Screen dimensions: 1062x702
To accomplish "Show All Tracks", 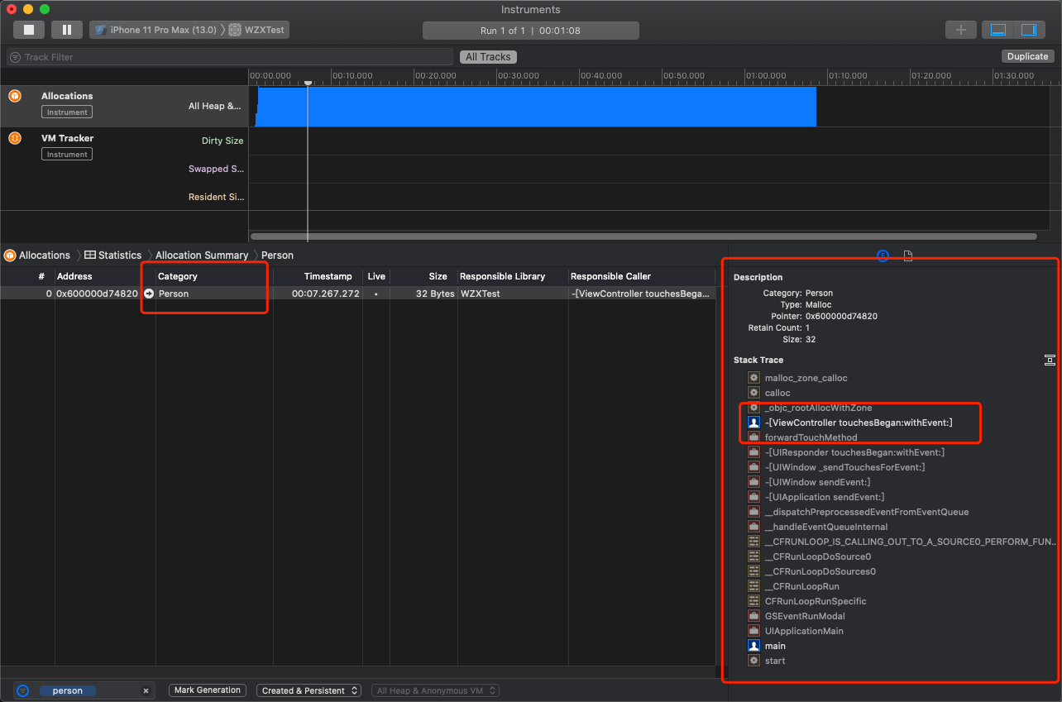I will pyautogui.click(x=488, y=57).
